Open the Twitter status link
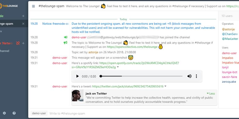The width and height of the screenshot is (239, 119). click(128, 86)
